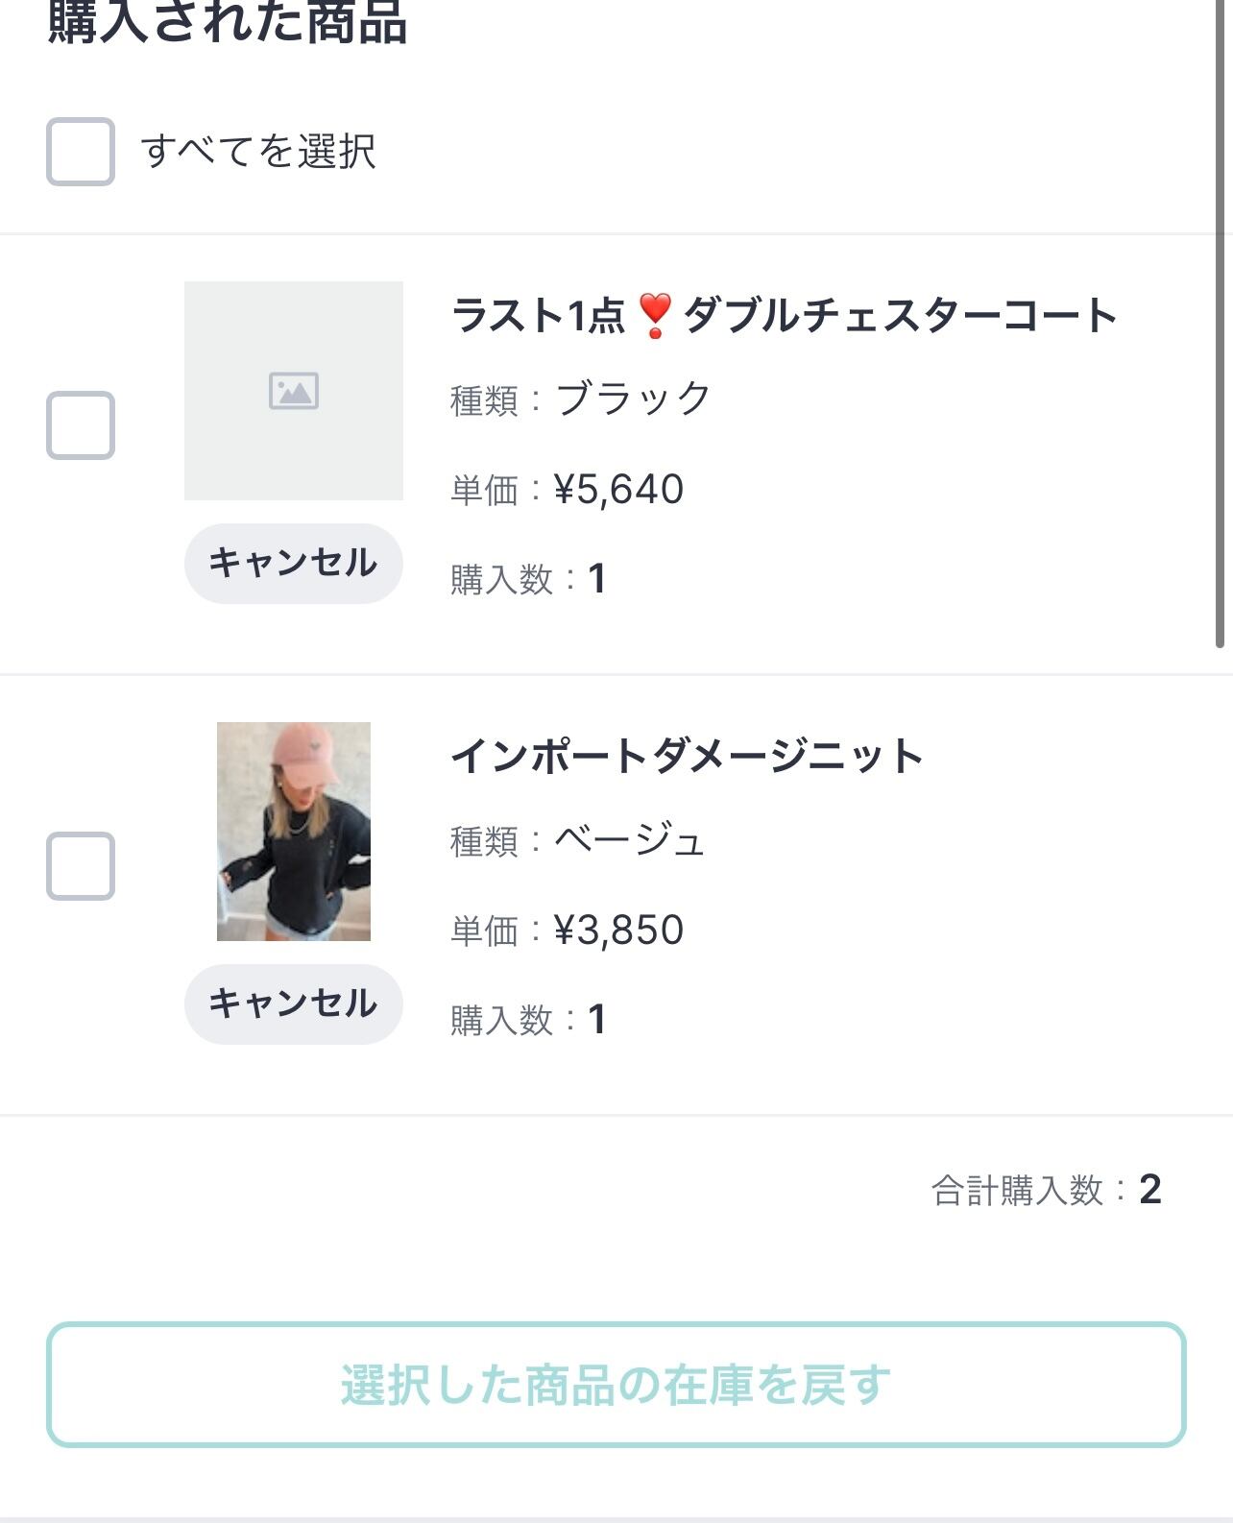Click the ¥5,640 unit price

[618, 490]
